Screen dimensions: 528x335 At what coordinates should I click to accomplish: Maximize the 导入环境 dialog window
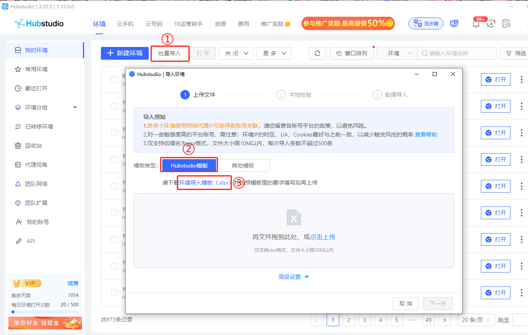point(435,74)
